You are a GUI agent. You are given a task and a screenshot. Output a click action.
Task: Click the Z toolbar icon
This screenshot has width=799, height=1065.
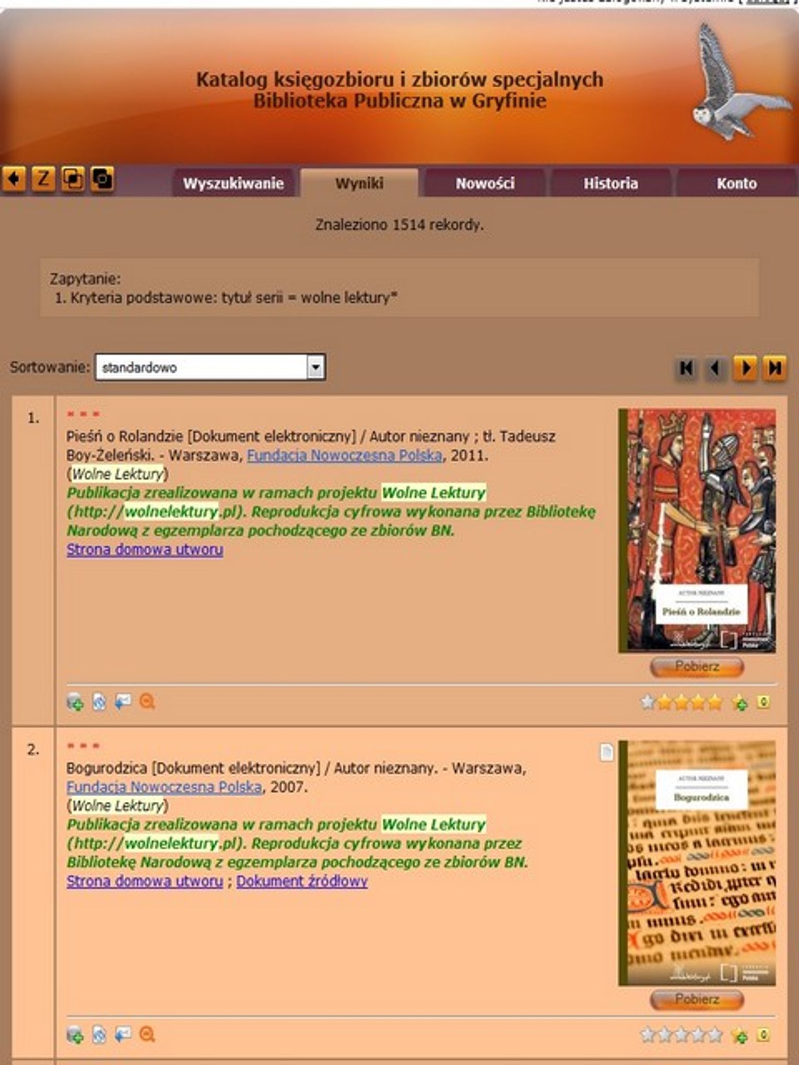(43, 179)
